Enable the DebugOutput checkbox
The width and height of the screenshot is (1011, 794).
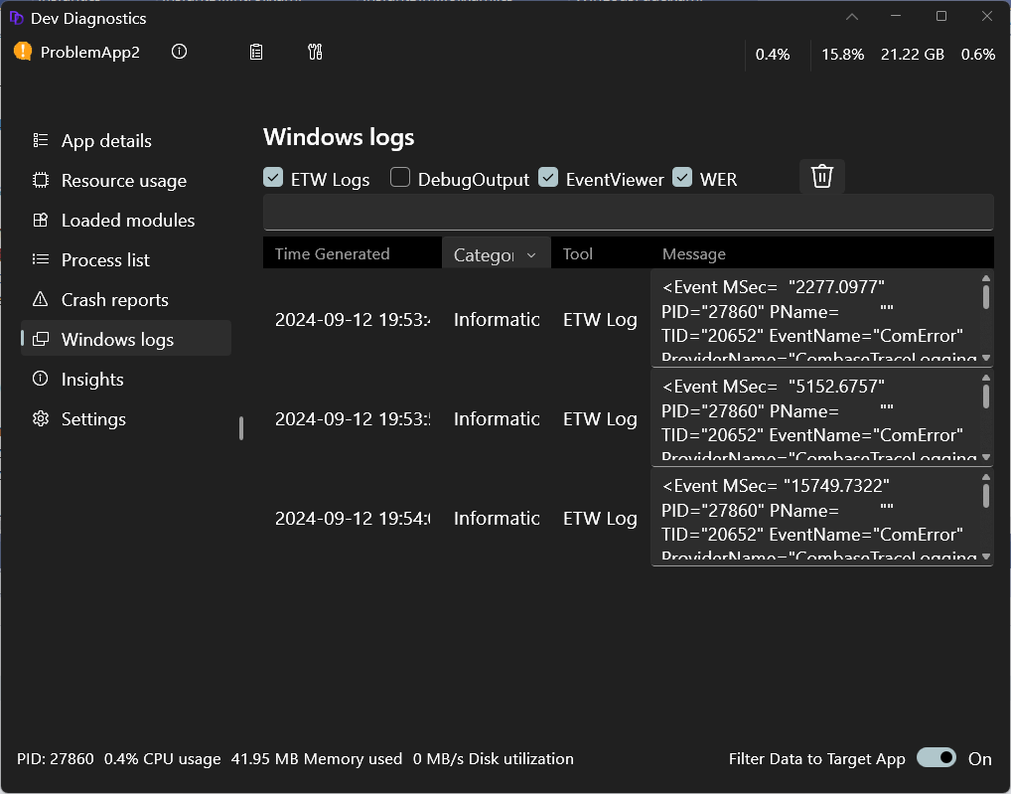[x=400, y=177]
